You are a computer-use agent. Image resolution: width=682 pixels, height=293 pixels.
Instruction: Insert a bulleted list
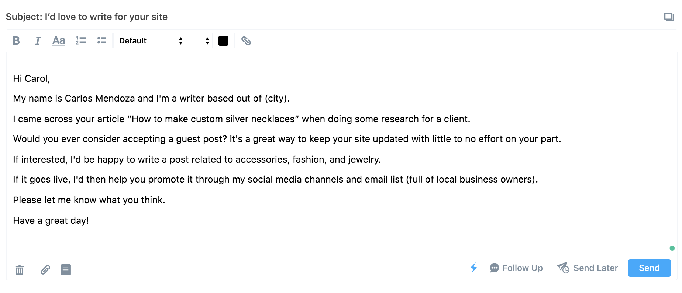[102, 40]
